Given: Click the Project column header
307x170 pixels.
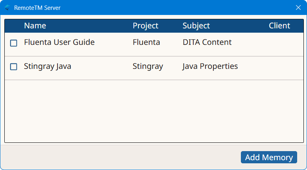Looking at the screenshot, I should click(x=146, y=26).
